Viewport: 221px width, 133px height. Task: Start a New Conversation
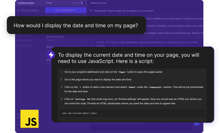click(x=66, y=10)
